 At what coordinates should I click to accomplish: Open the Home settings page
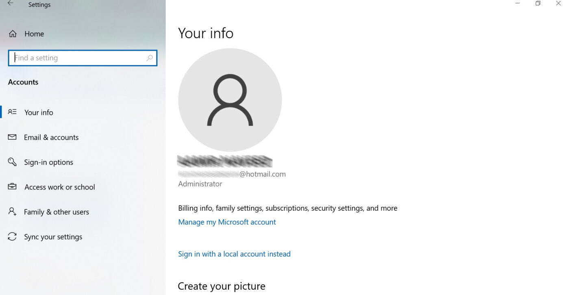pyautogui.click(x=34, y=34)
